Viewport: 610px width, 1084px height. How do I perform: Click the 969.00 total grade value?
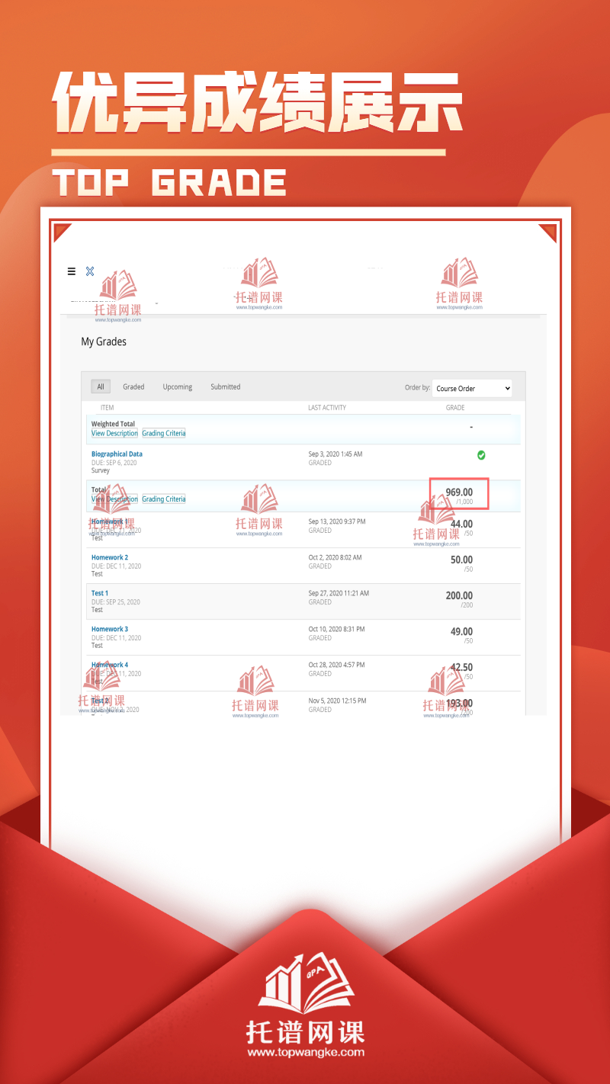coord(459,492)
